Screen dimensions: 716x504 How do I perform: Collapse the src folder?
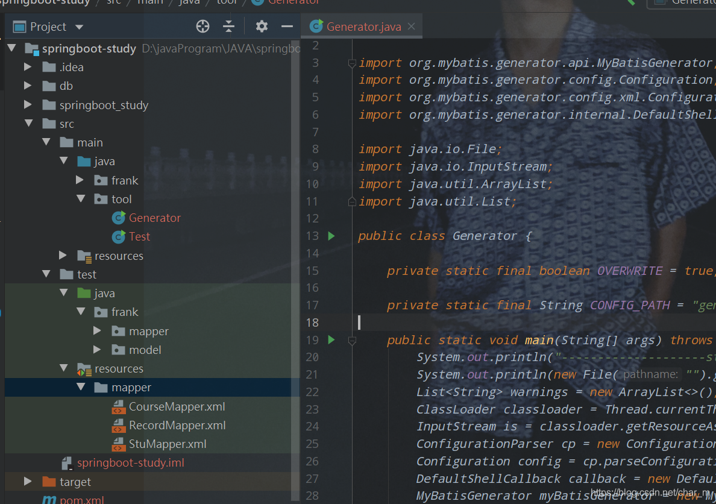pyautogui.click(x=29, y=124)
